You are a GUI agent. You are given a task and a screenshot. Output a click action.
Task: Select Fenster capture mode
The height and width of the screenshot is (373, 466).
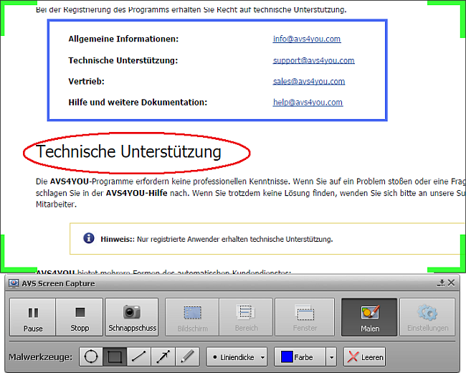(305, 317)
